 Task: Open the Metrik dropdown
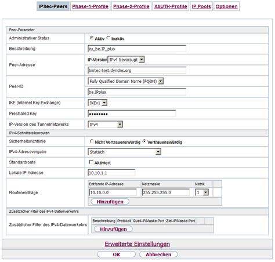coord(202,192)
